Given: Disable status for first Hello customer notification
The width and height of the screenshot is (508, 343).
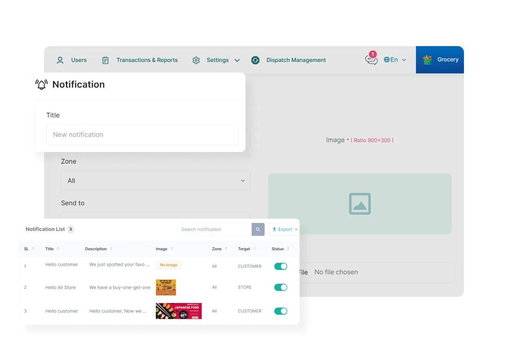Looking at the screenshot, I should coord(281,266).
